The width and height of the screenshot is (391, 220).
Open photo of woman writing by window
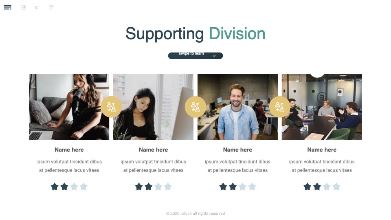point(154,107)
